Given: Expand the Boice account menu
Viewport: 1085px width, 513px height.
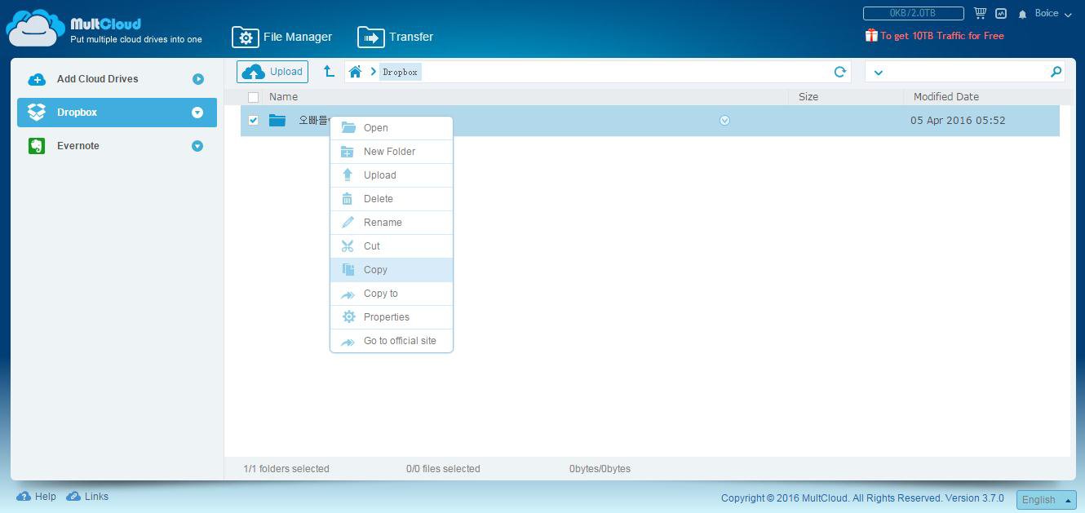Looking at the screenshot, I should (1052, 14).
